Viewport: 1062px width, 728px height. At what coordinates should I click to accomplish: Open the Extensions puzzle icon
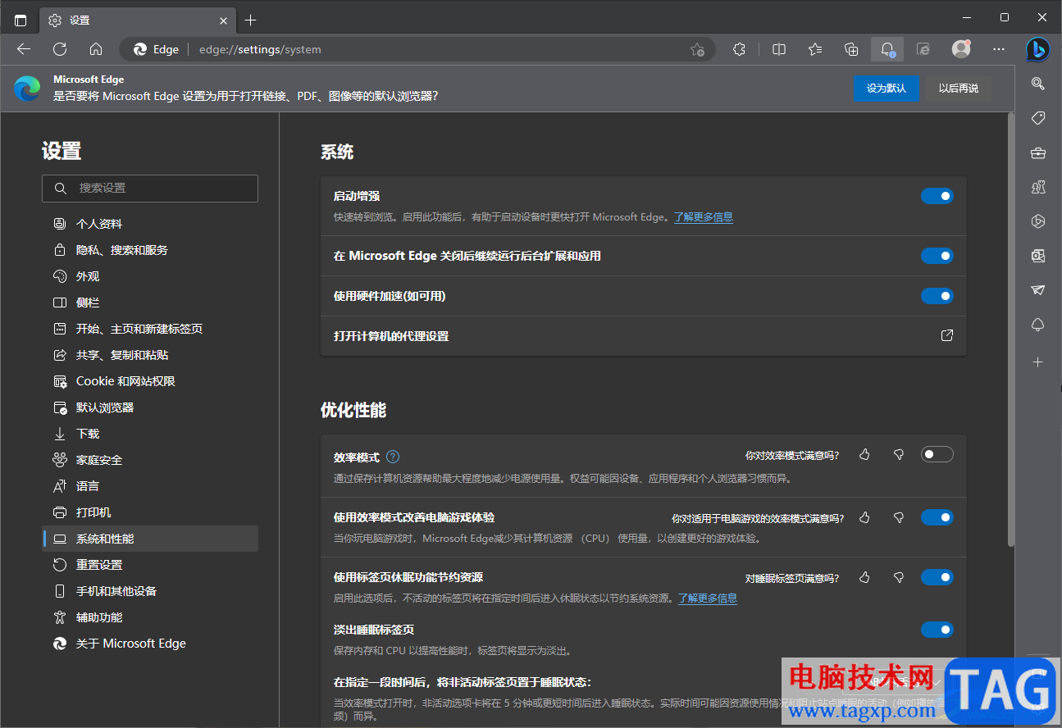tap(739, 49)
